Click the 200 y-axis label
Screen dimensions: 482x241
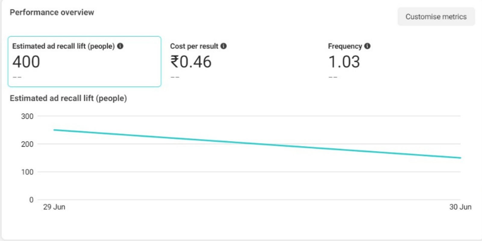point(27,144)
